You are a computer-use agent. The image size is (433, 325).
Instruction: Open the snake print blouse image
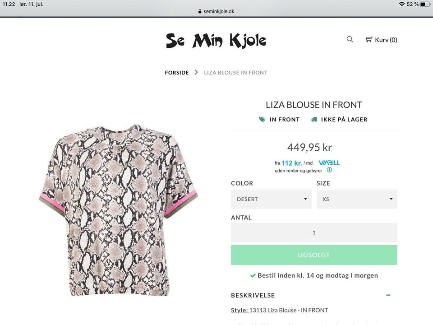tap(119, 212)
